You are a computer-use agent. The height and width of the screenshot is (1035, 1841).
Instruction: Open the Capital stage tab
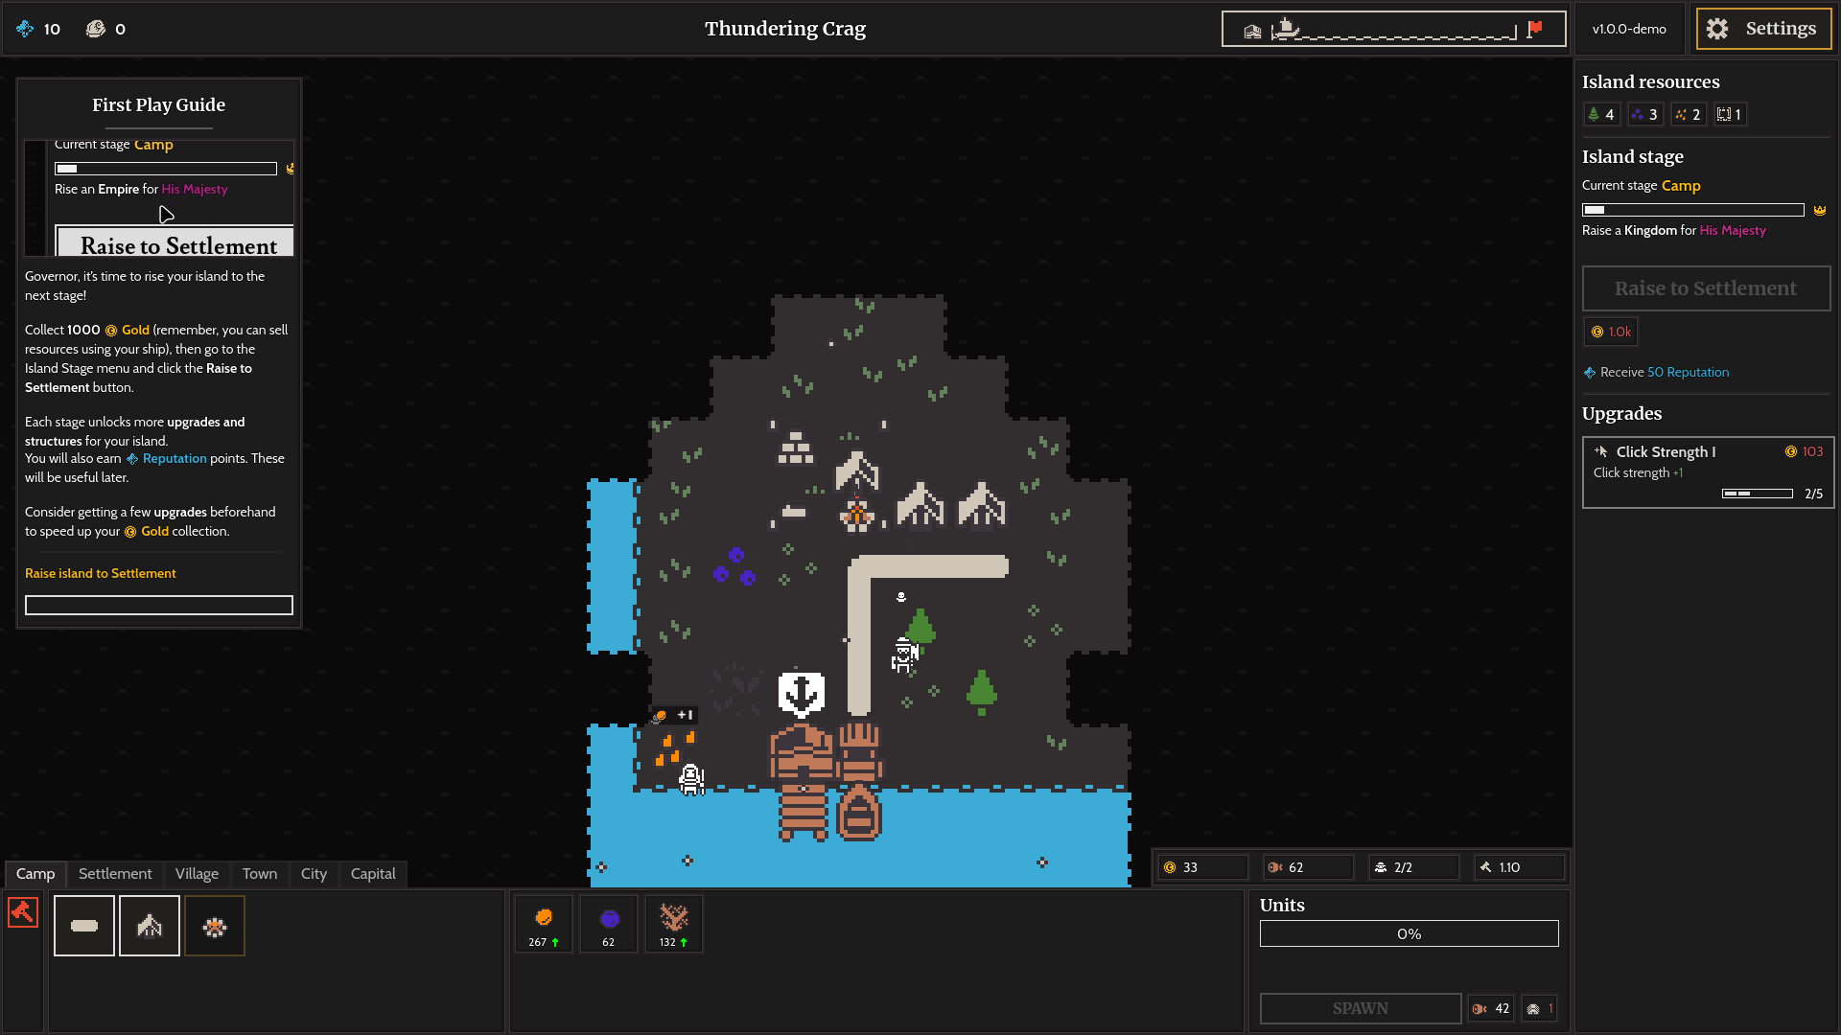coord(373,874)
